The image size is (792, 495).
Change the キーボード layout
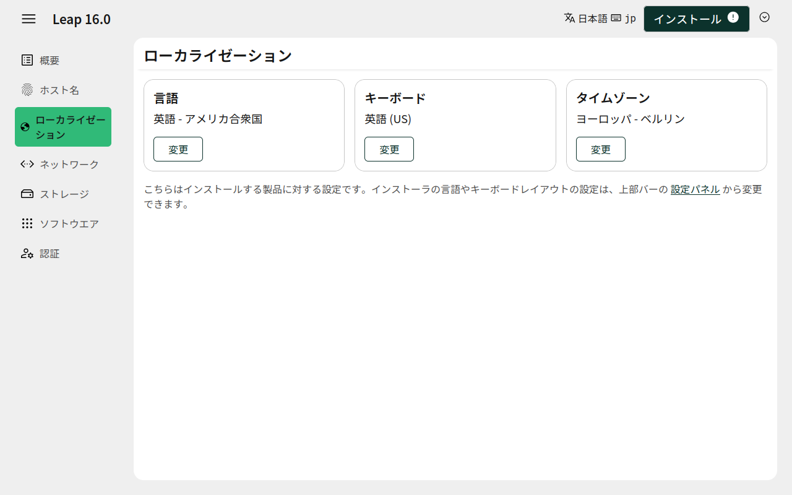pos(389,149)
